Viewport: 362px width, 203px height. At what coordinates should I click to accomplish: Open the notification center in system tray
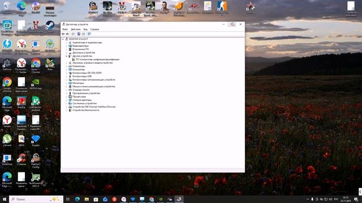click(356, 199)
